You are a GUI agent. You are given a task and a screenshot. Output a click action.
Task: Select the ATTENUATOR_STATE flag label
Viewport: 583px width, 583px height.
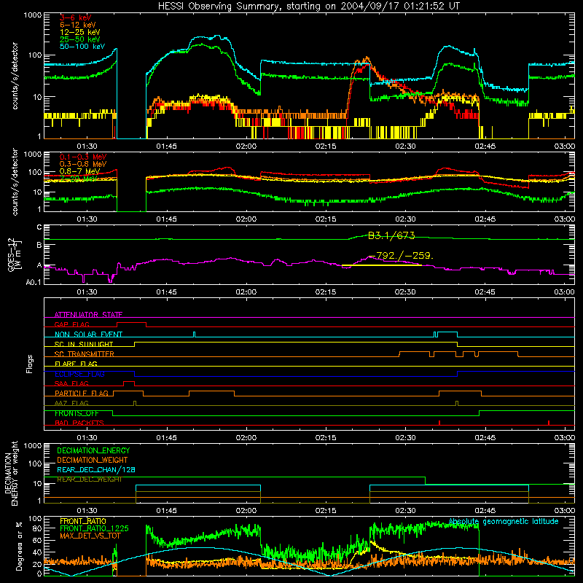pos(88,315)
